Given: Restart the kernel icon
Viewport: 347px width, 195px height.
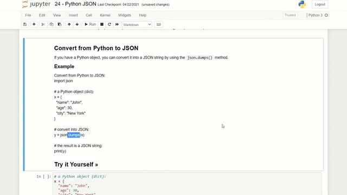Looking at the screenshot, I should click(x=110, y=24).
